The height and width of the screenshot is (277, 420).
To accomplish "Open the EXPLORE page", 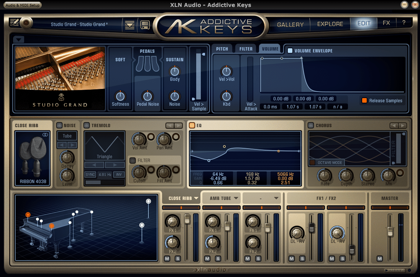I will pyautogui.click(x=330, y=24).
